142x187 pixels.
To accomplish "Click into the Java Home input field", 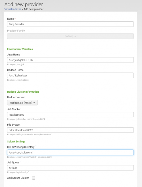I will coord(70,60).
